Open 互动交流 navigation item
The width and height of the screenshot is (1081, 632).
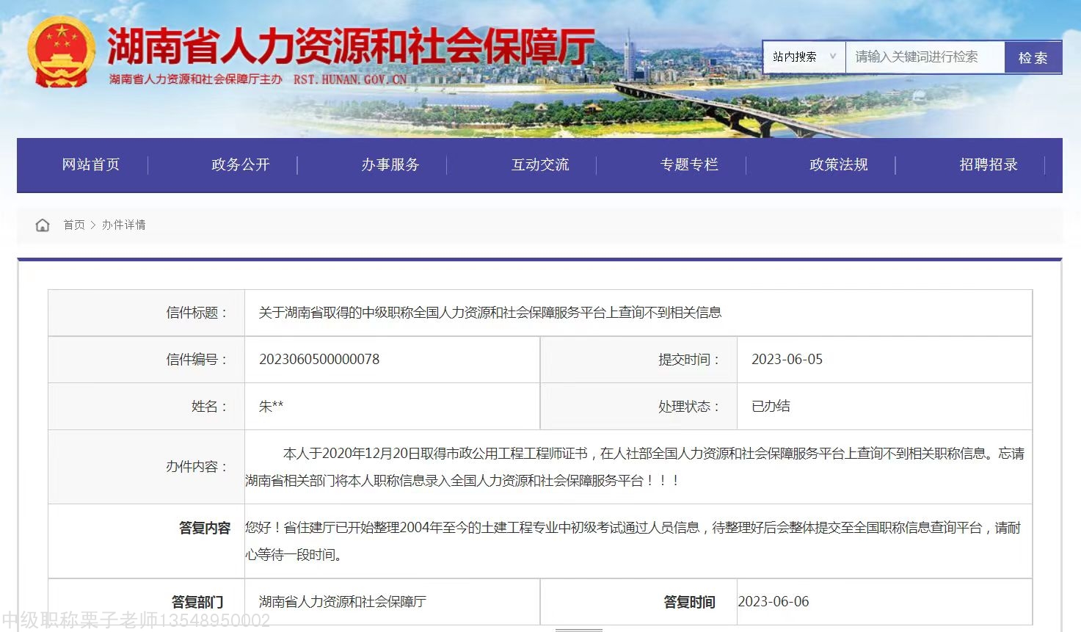point(540,165)
